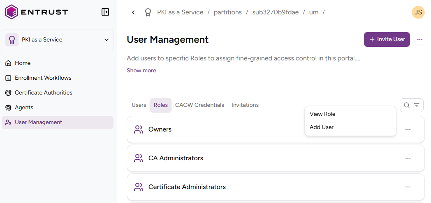Open more options next to Invite User
The height and width of the screenshot is (203, 431).
click(420, 39)
